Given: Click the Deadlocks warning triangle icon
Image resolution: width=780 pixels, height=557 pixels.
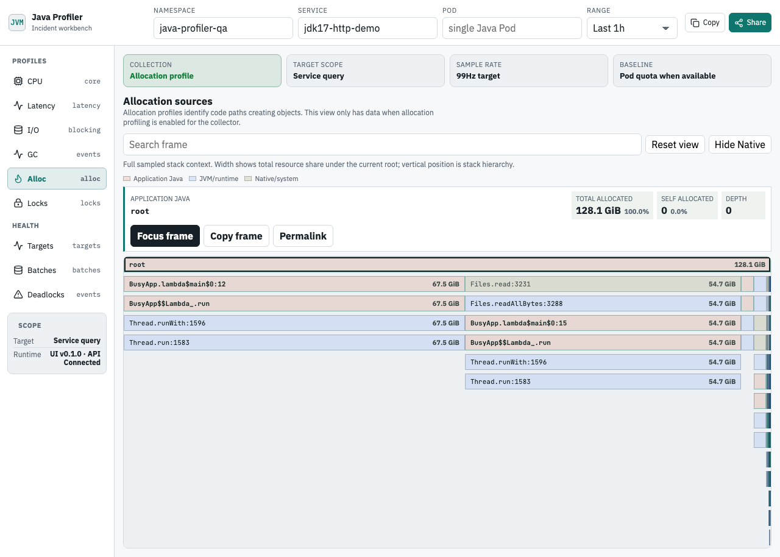Looking at the screenshot, I should coord(18,294).
